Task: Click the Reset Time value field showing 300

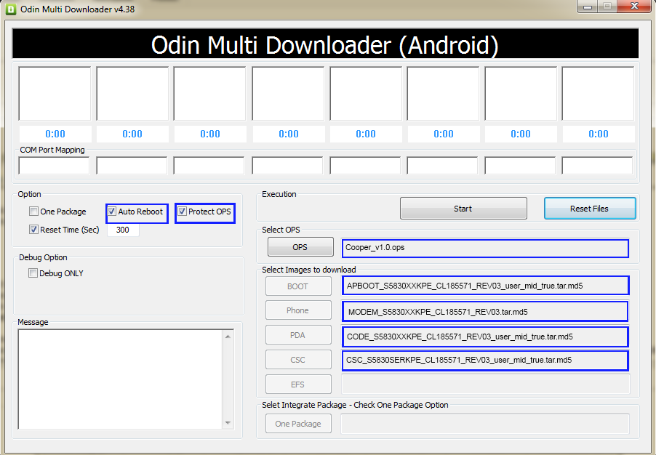Action: (x=123, y=230)
